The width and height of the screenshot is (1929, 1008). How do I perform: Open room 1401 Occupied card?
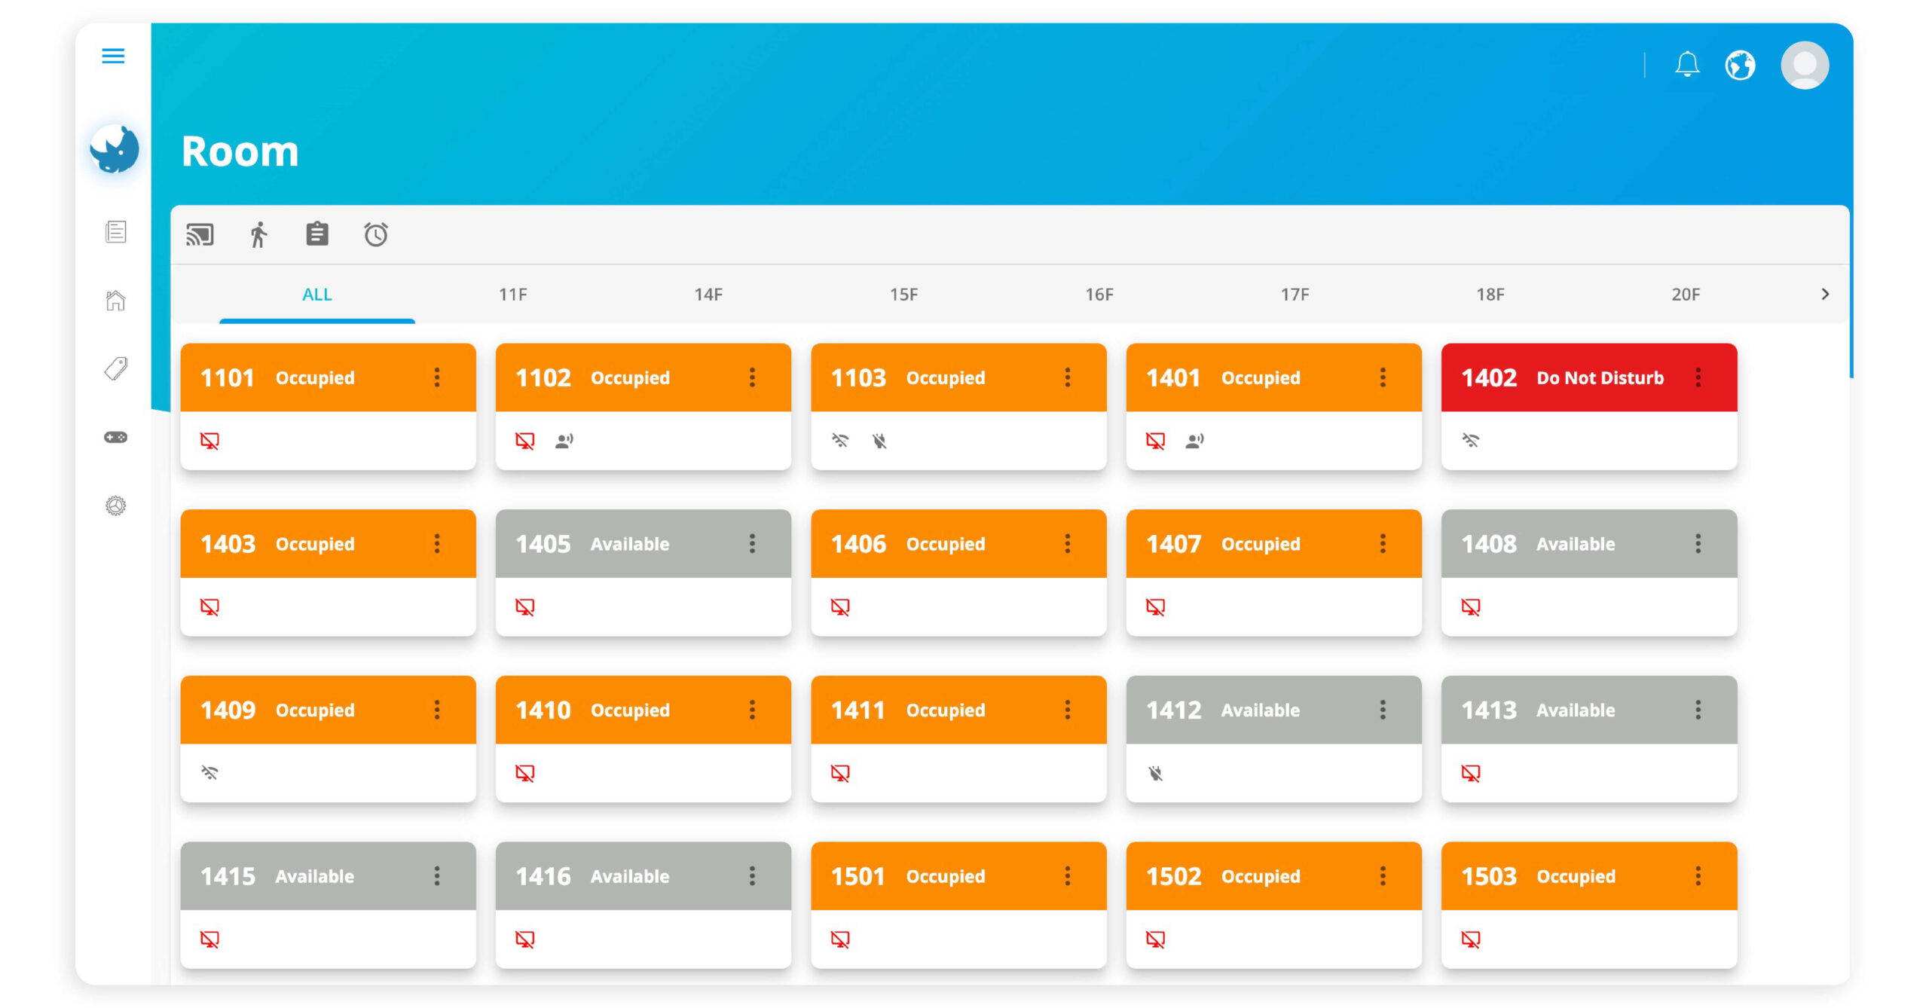click(x=1273, y=407)
